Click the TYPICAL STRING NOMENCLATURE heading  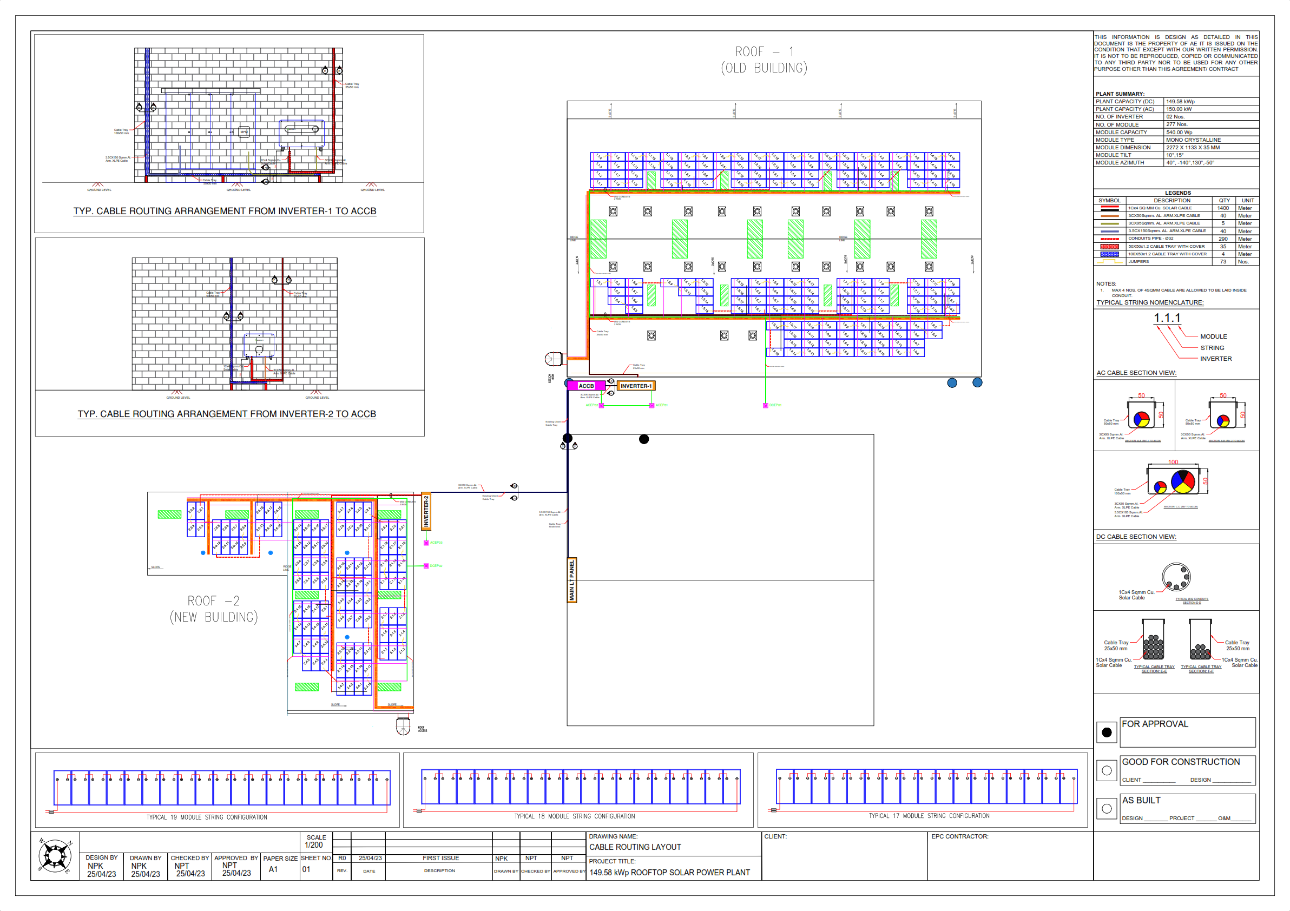tap(1149, 303)
